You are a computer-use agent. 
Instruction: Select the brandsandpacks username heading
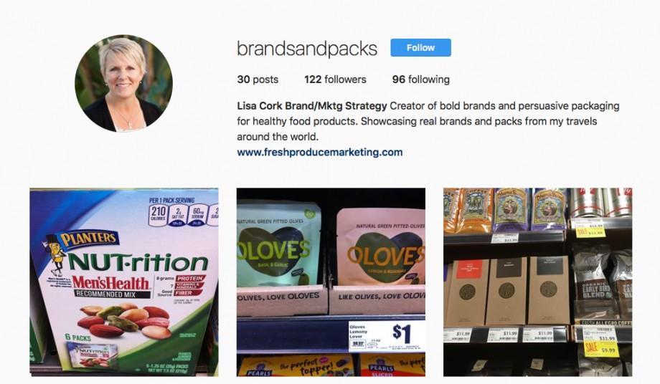[x=307, y=49]
